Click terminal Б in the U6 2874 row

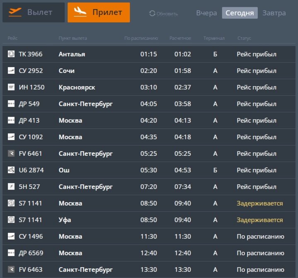point(215,170)
